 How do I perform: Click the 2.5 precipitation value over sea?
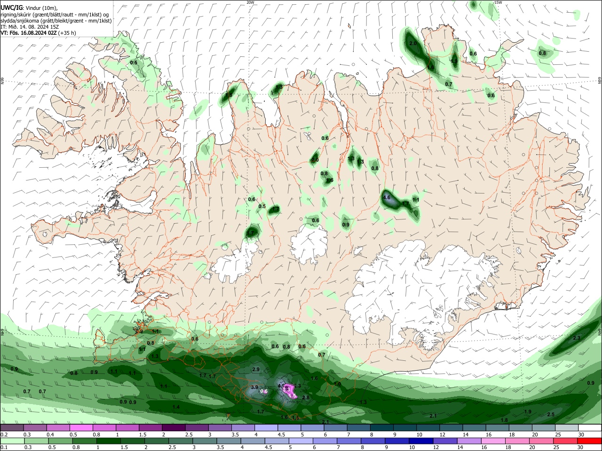click(x=551, y=414)
